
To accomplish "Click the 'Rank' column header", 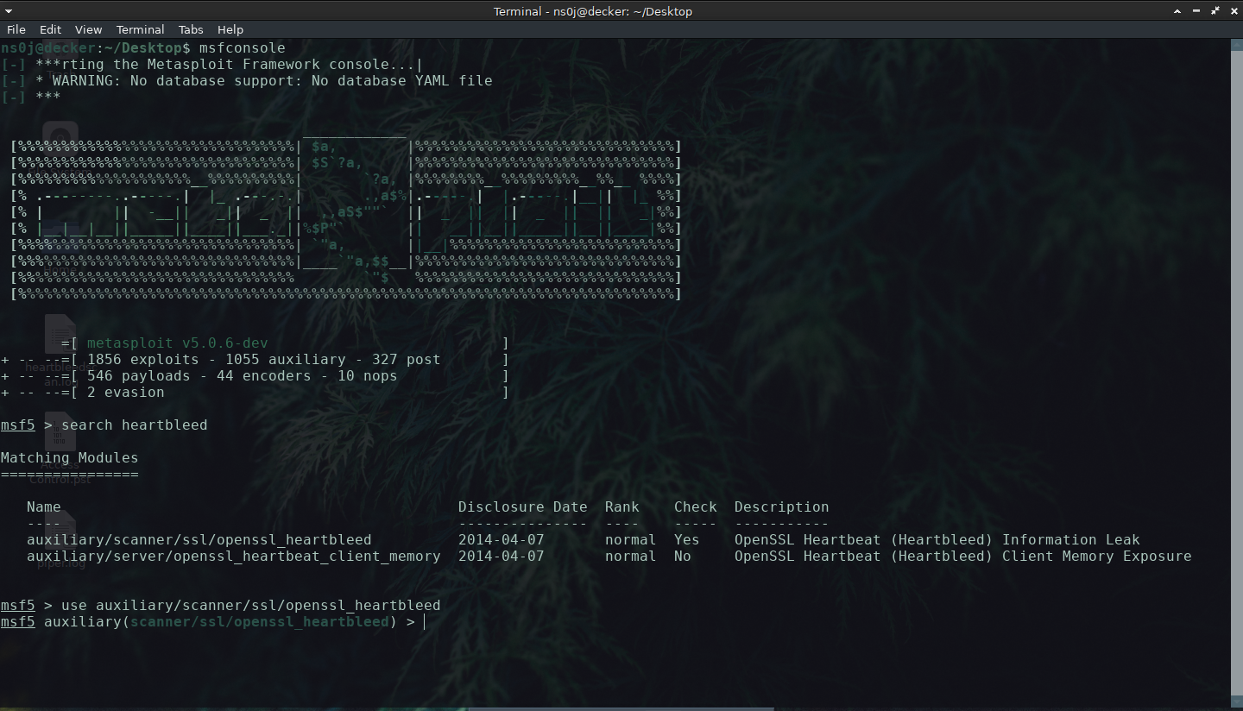I will [x=621, y=507].
